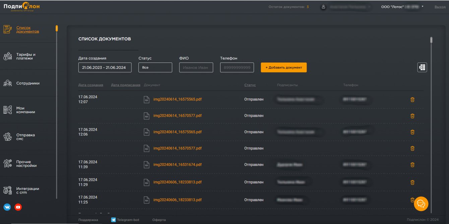The height and width of the screenshot is (224, 449).
Task: Open the Сотрудники sidebar menu item
Action: pyautogui.click(x=27, y=83)
